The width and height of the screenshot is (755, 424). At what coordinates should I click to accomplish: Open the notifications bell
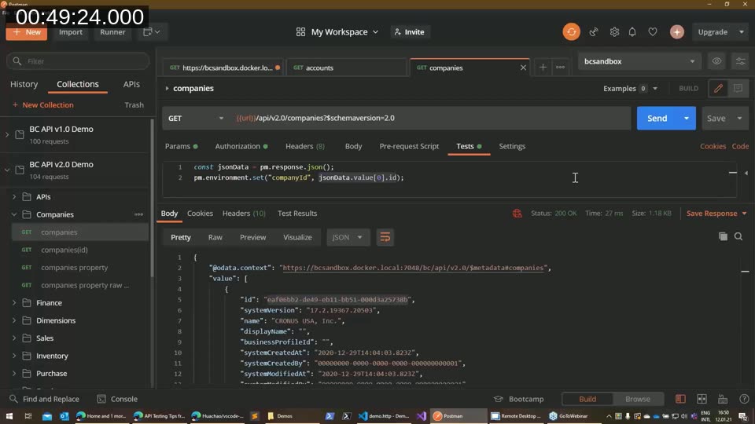pyautogui.click(x=632, y=31)
